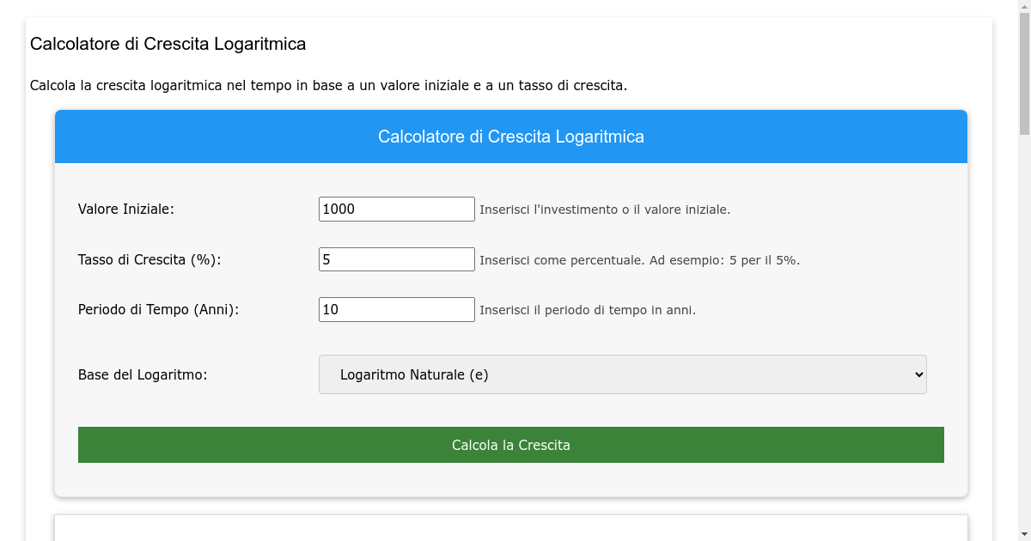Select the Periodo di Tempo (Anni) input

[396, 309]
